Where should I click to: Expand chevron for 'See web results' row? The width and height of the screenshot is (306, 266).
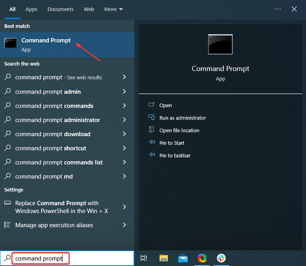pyautogui.click(x=125, y=77)
